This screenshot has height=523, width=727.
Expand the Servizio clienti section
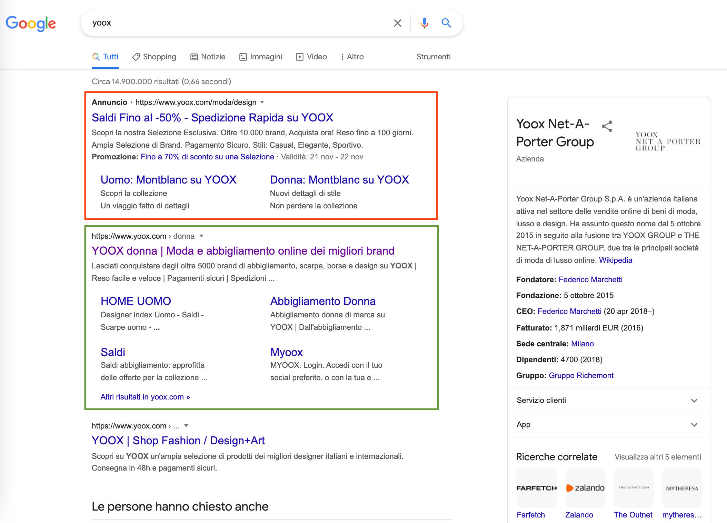coord(694,401)
